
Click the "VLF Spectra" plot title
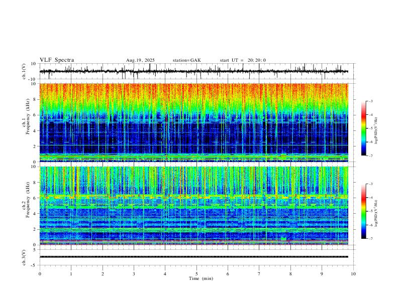click(x=57, y=60)
